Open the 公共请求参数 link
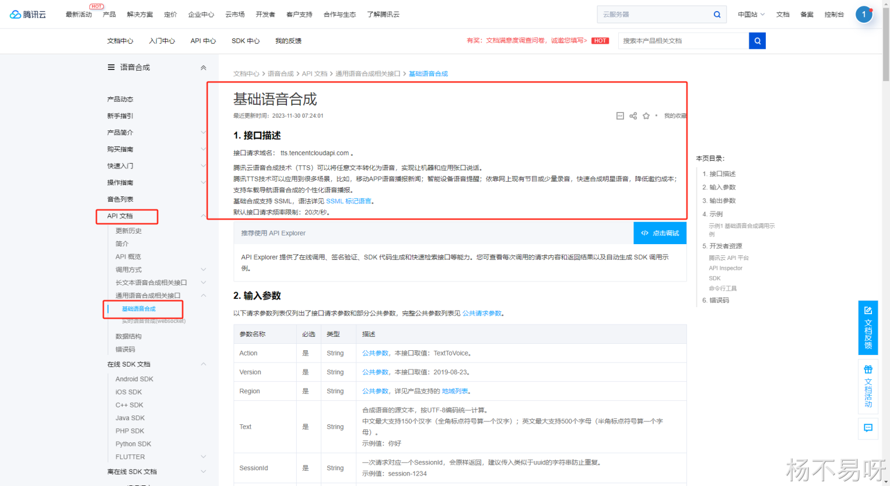 point(482,314)
